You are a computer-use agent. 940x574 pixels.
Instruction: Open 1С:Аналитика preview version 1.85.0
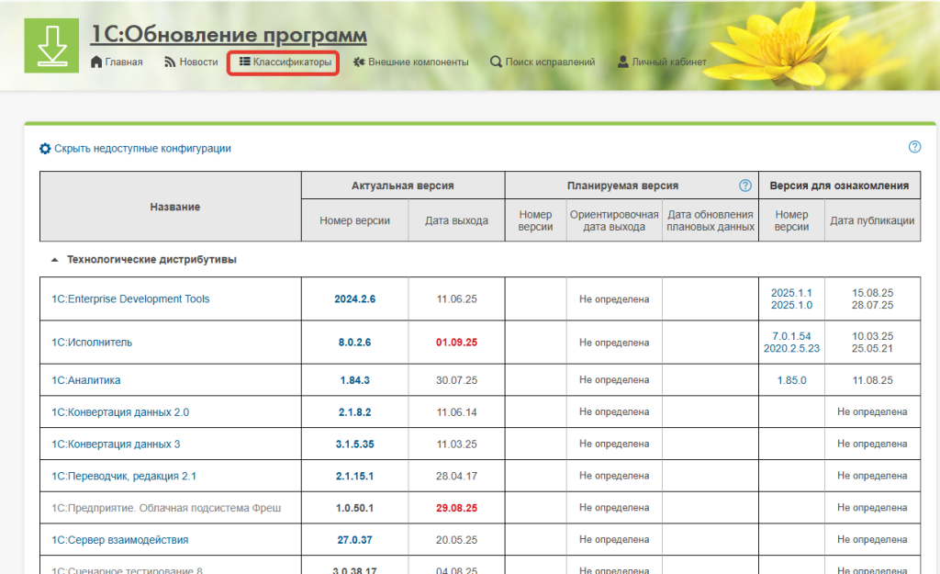791,380
